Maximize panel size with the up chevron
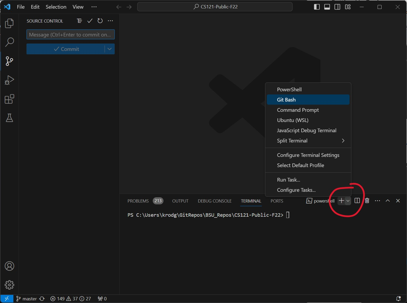Viewport: 407px width, 303px height. 388,201
